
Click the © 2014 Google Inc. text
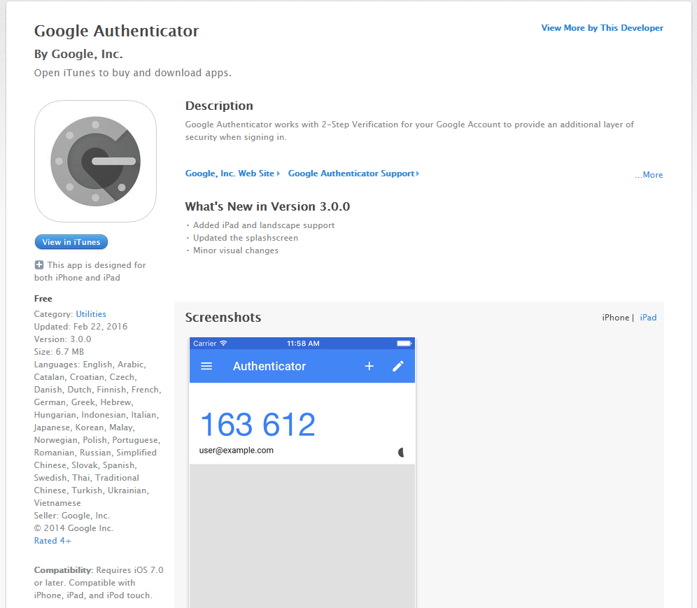(73, 528)
